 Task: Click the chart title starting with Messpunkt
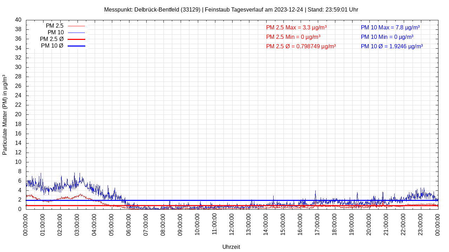(231, 9)
